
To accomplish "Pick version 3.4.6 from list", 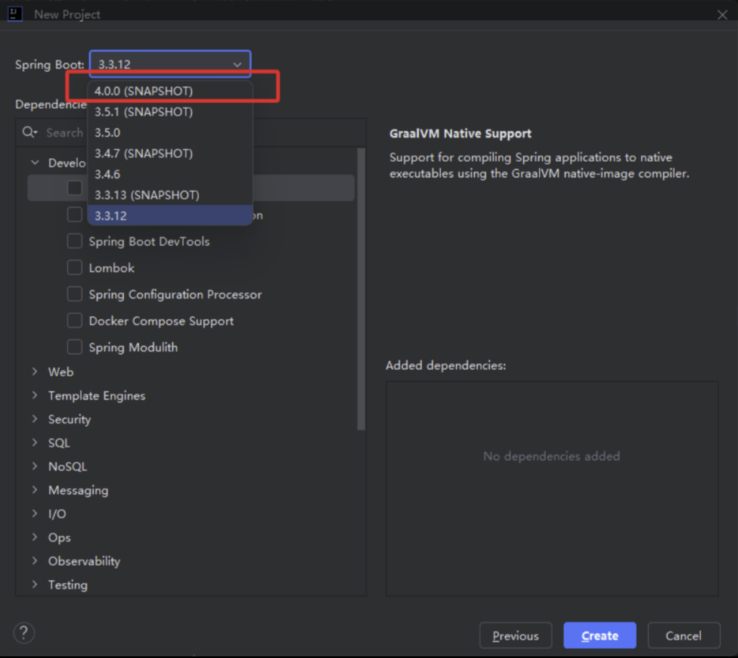I will tap(107, 174).
